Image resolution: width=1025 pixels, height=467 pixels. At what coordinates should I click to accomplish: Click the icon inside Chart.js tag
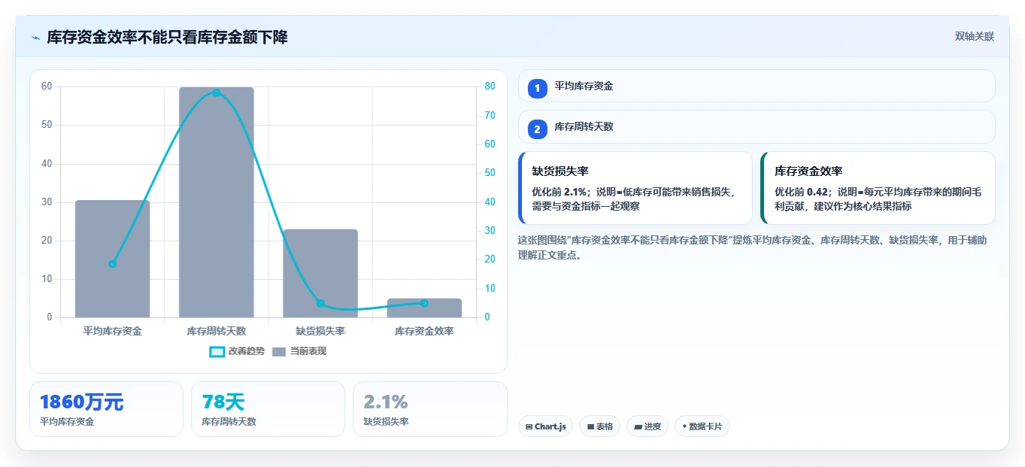(529, 427)
